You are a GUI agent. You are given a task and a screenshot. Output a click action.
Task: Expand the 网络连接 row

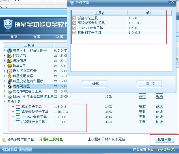point(5,55)
